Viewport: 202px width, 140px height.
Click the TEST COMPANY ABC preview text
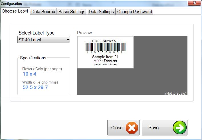click(106, 41)
